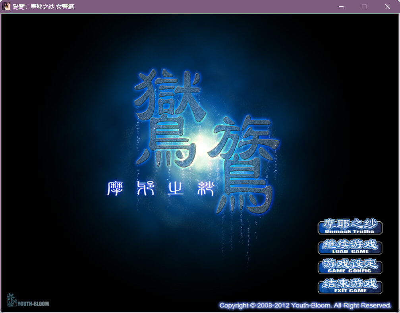This screenshot has height=313, width=400.
Task: Click "Youth-Bloom" in the copyright line
Action: pyautogui.click(x=311, y=305)
